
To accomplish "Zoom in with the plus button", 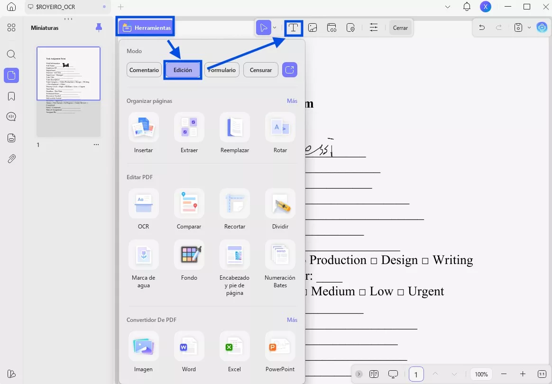I will (x=523, y=374).
